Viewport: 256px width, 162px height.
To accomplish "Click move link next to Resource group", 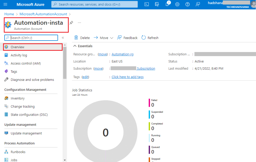I will [x=103, y=54].
